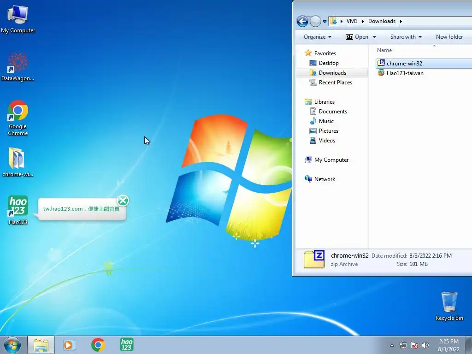Open My Computer desktop icon
This screenshot has height=354, width=472.
(18, 19)
